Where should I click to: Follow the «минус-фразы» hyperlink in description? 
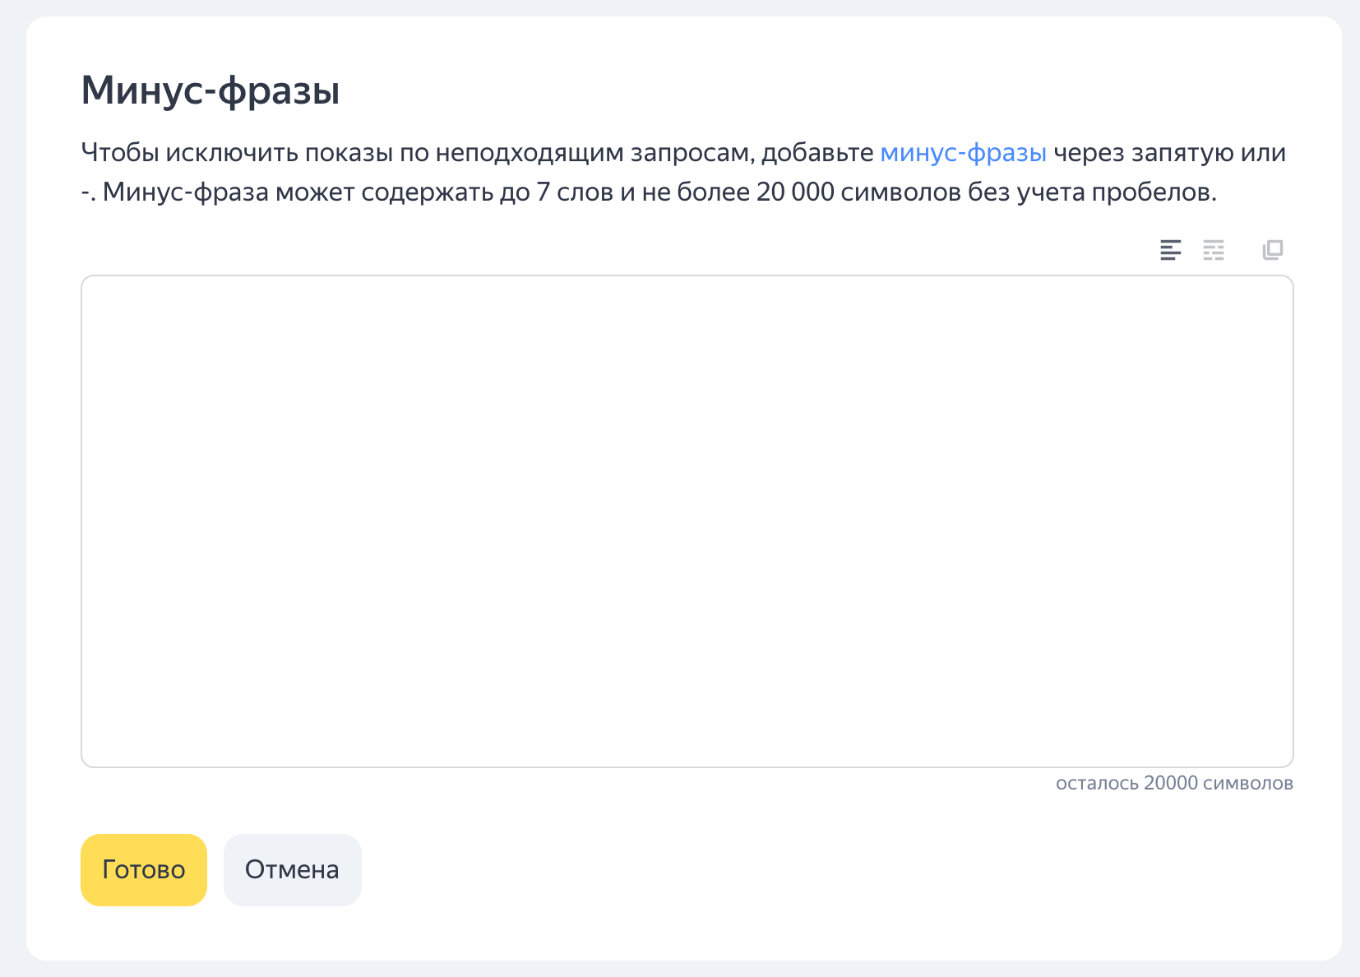click(963, 153)
